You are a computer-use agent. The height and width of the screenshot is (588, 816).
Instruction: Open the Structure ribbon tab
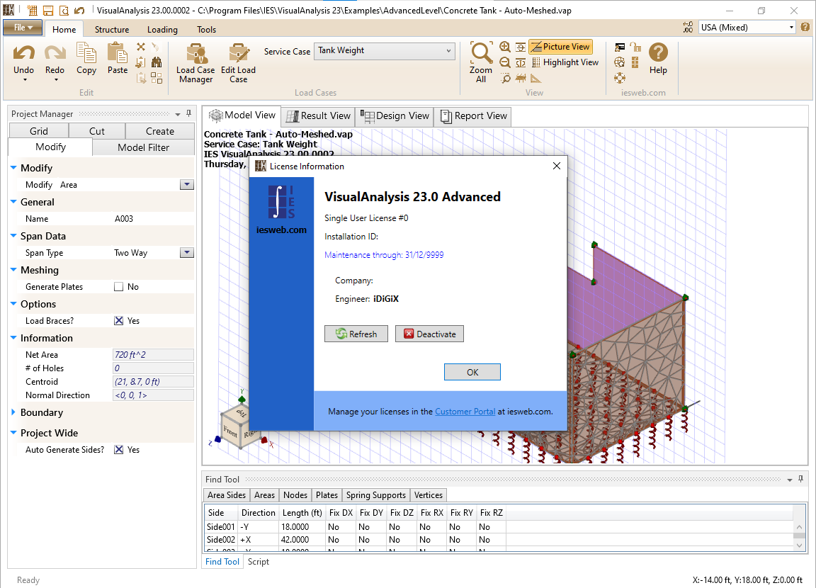coord(112,30)
